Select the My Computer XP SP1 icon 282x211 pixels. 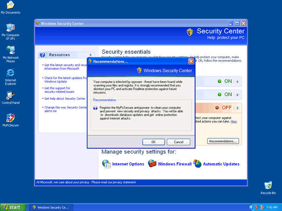click(10, 27)
